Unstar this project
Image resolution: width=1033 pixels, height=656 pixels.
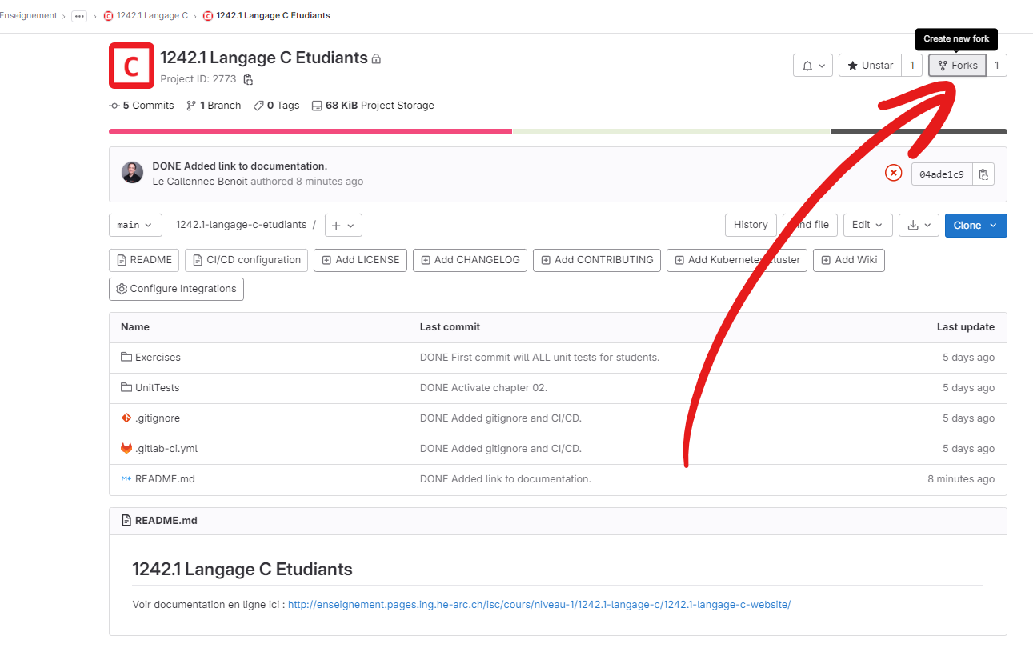870,66
